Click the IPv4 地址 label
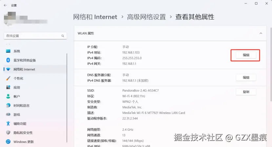The image size is (272, 147). (x=94, y=52)
